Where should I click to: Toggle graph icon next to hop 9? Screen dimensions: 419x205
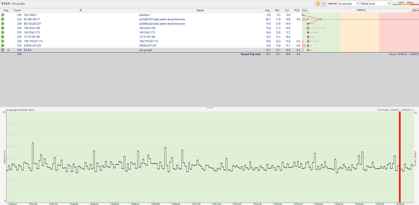click(x=8, y=50)
